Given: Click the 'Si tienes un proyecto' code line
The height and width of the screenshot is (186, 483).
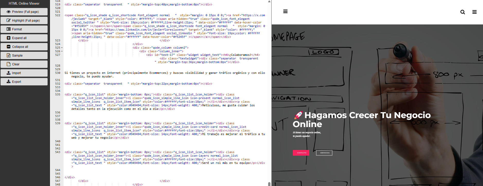Looking at the screenshot, I should coord(165,75).
